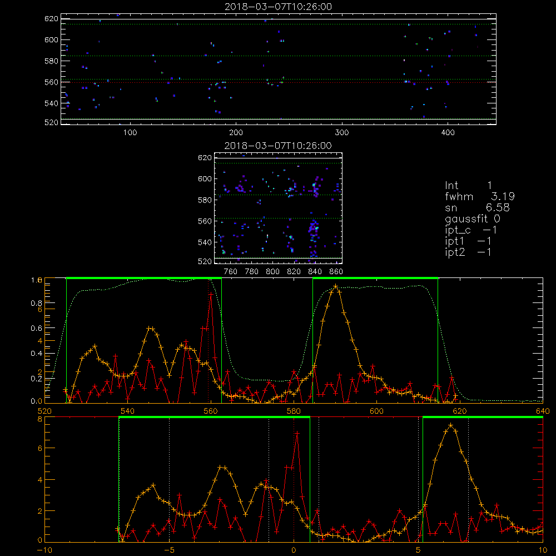Select the 'sn 6.58' readout
556x556 pixels.
(x=477, y=207)
